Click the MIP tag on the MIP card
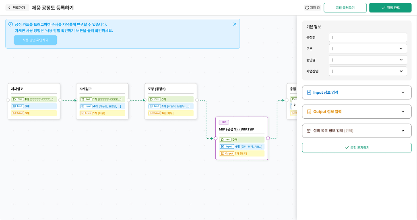Viewport: 417px width, 220px height. coord(224,122)
